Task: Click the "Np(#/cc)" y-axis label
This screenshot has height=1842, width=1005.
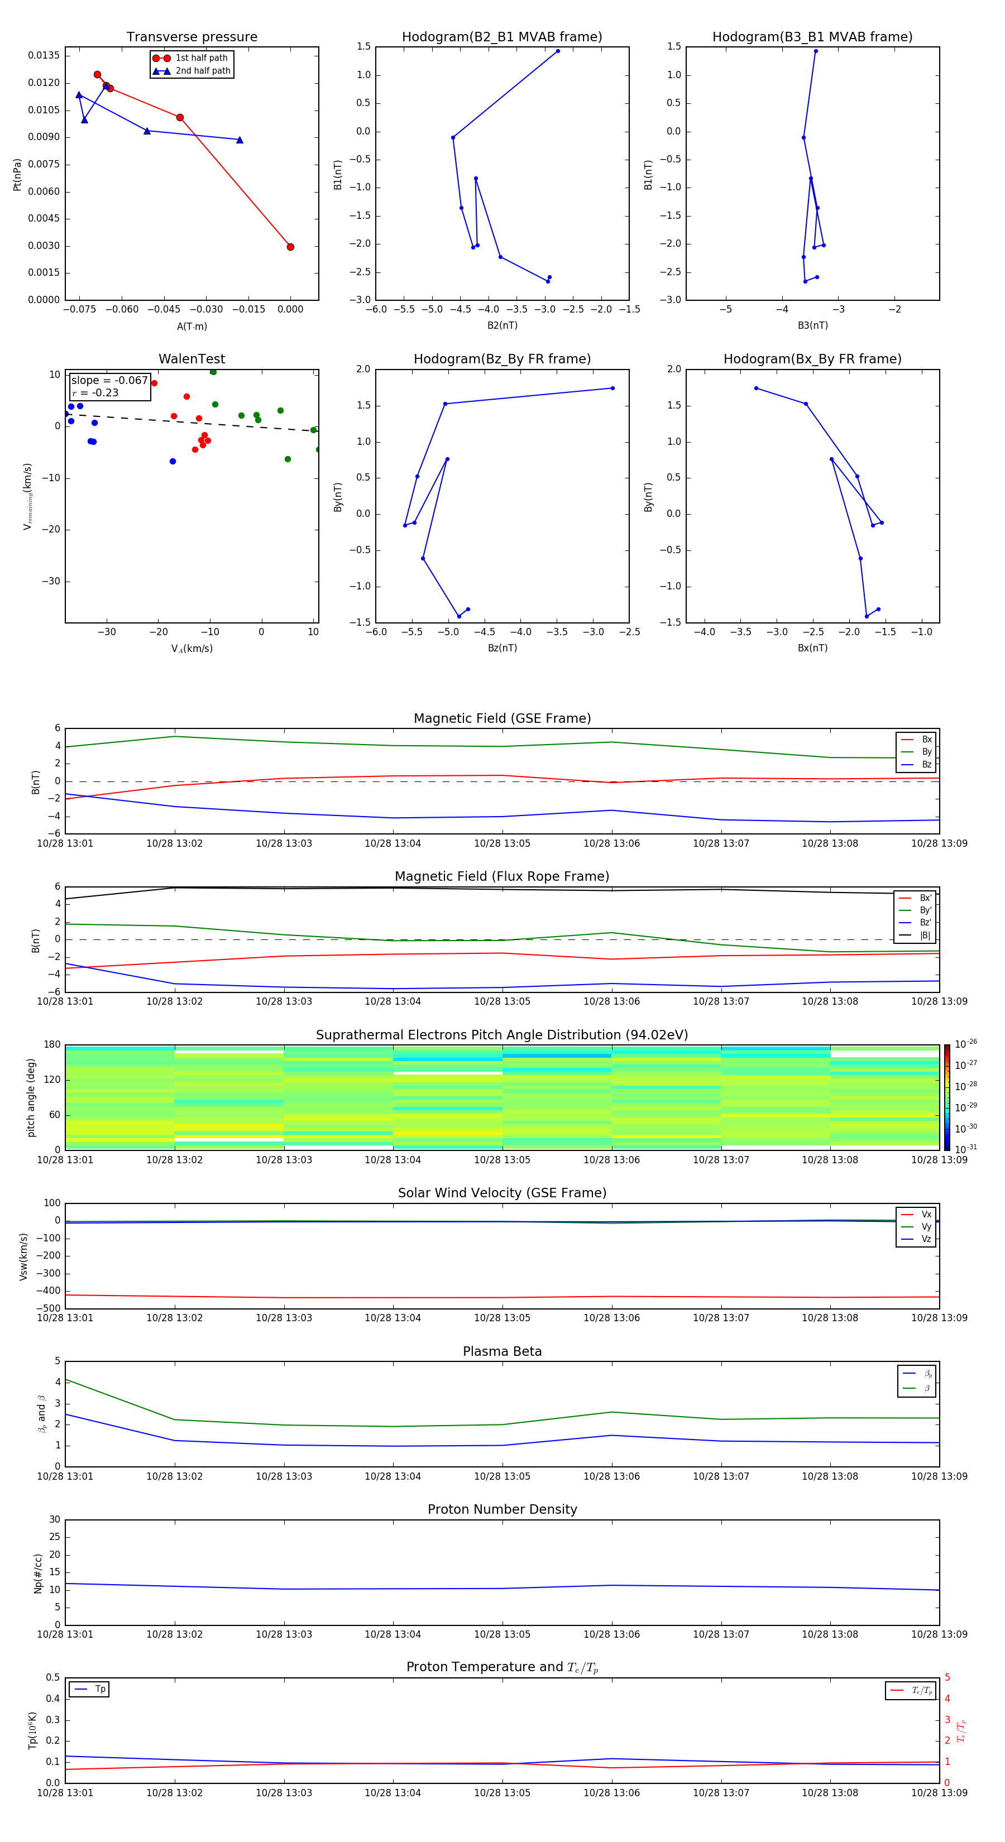Action: pos(37,1573)
